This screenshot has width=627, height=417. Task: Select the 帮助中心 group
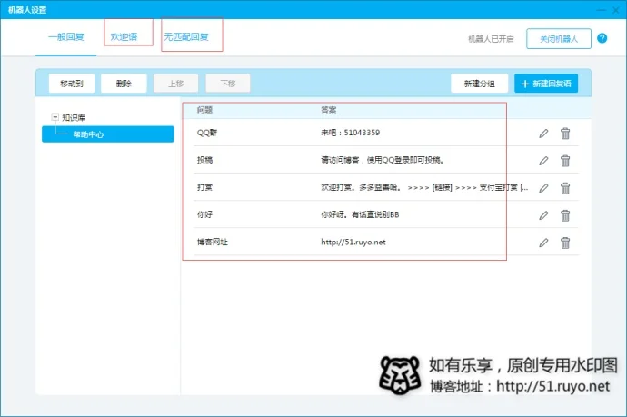108,134
